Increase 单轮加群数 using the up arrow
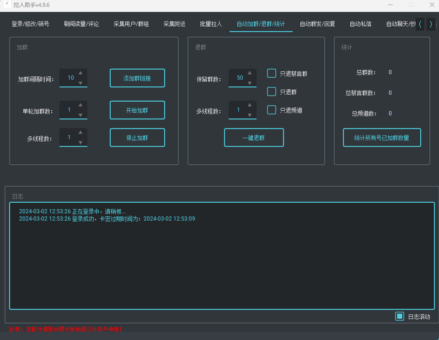439x340 pixels. [80, 105]
